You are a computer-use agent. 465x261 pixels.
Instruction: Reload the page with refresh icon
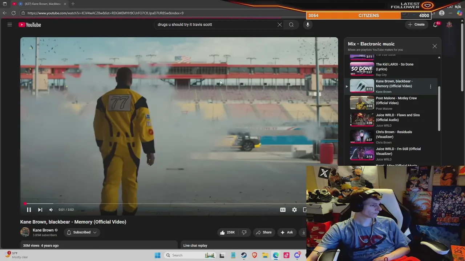[x=13, y=13]
